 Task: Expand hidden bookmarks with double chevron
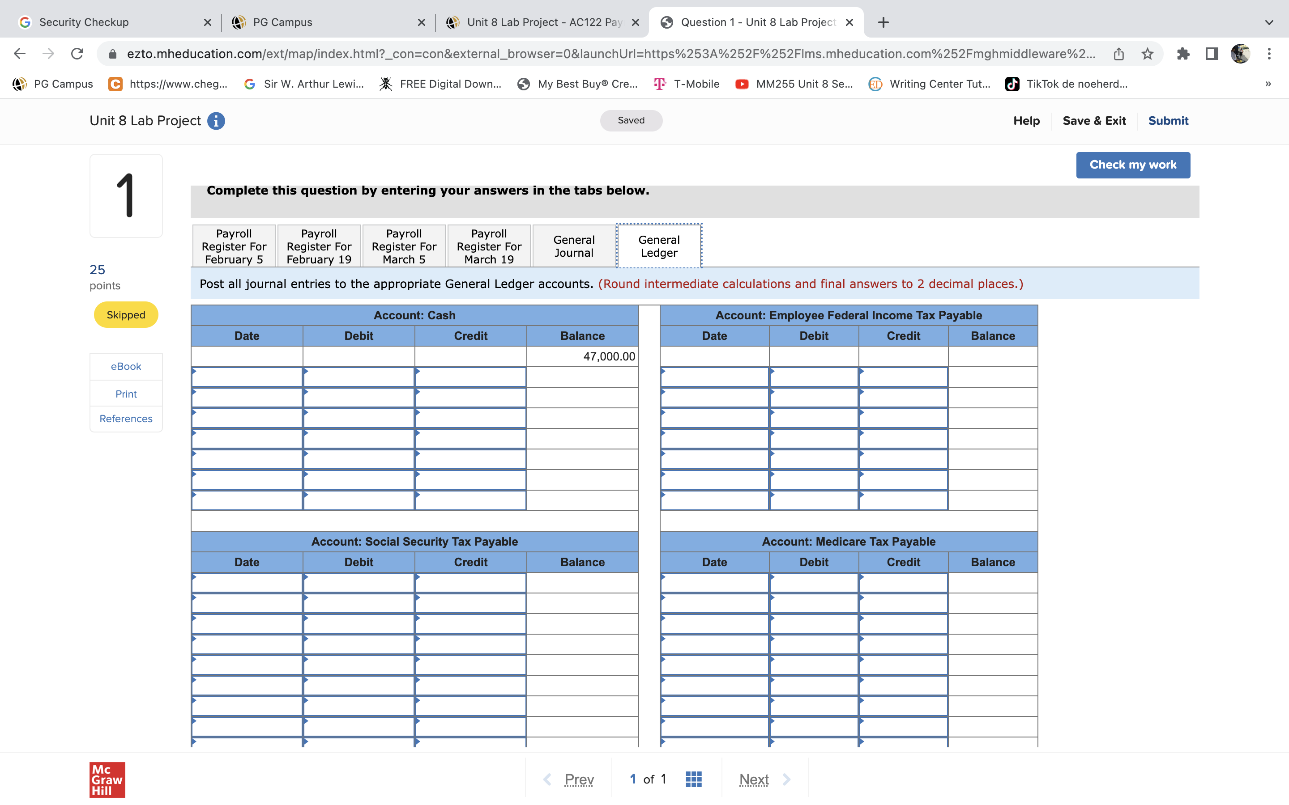1268,84
